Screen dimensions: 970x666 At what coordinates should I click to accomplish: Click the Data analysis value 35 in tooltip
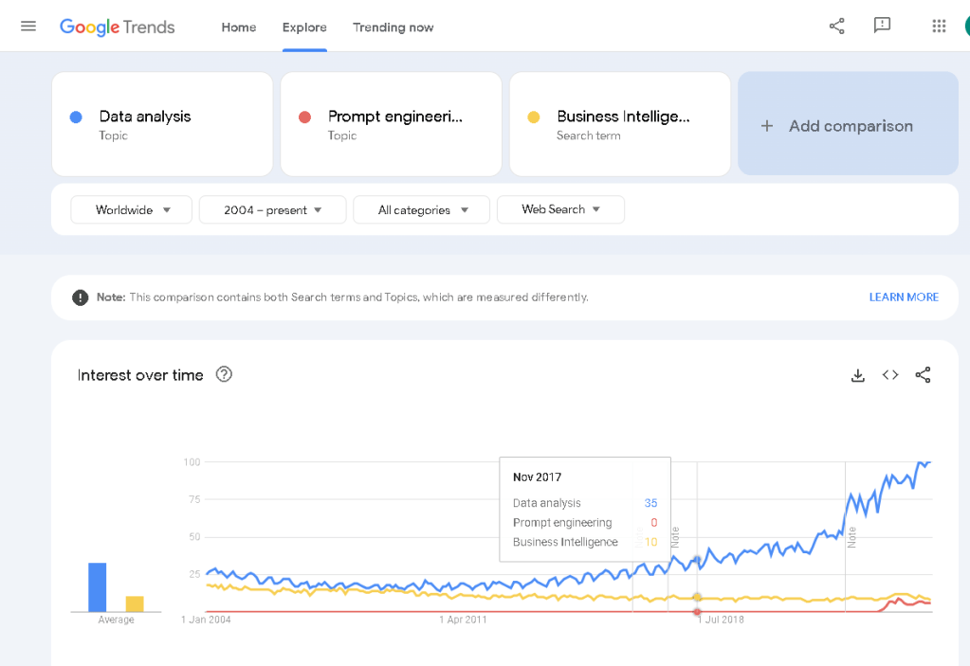coord(650,503)
